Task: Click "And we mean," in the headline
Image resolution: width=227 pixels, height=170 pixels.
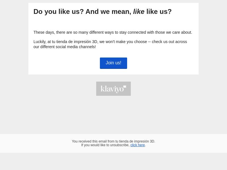Action: (108, 12)
